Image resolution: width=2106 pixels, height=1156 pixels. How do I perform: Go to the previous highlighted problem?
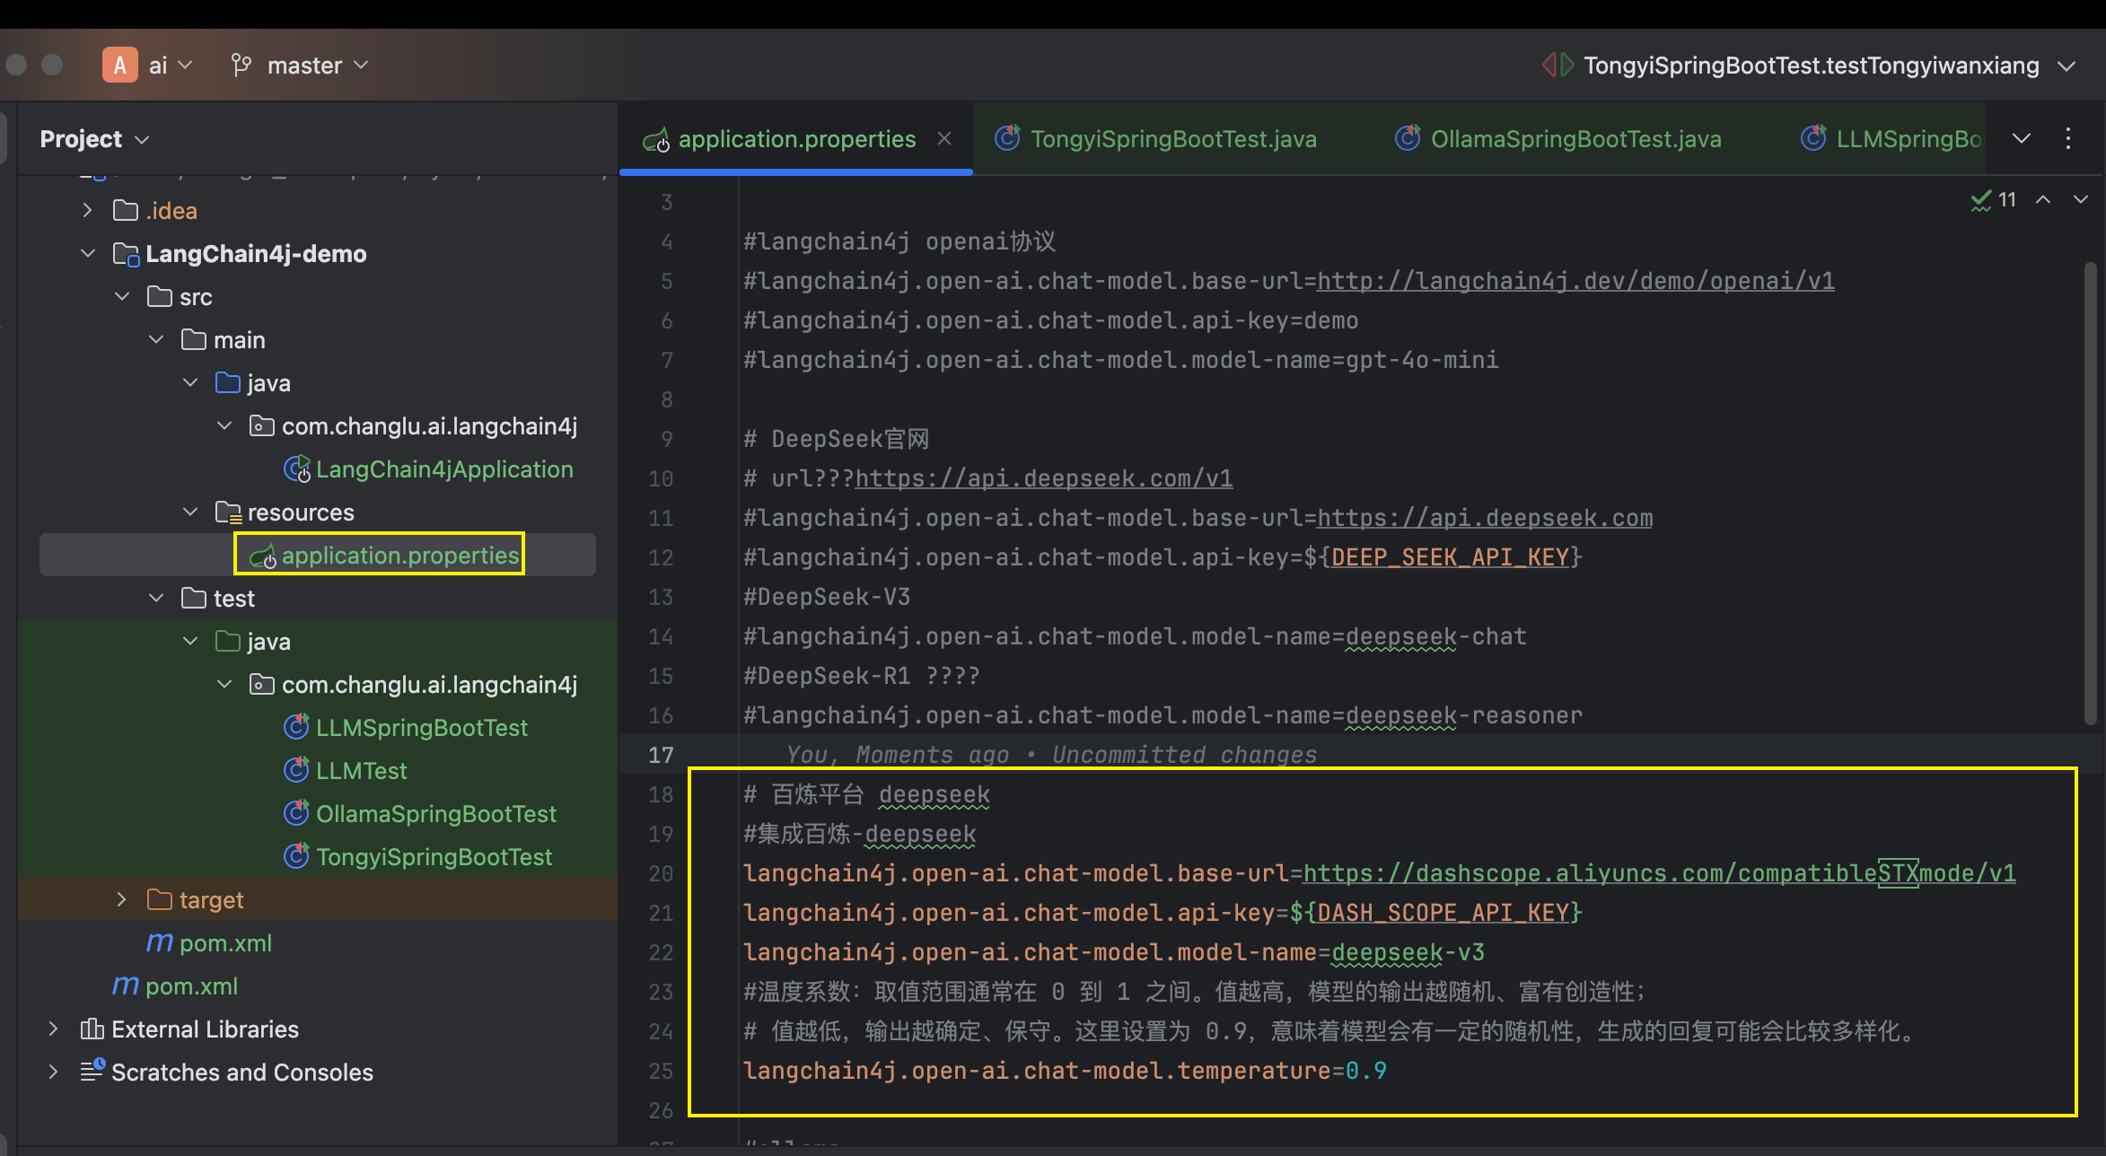click(x=2043, y=199)
